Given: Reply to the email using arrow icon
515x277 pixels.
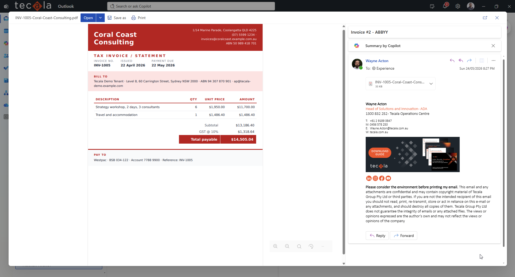Looking at the screenshot, I should click(x=452, y=61).
